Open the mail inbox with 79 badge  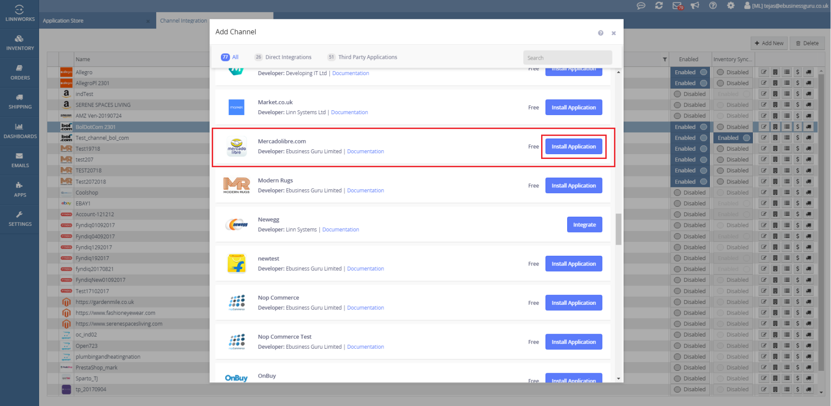click(x=678, y=6)
